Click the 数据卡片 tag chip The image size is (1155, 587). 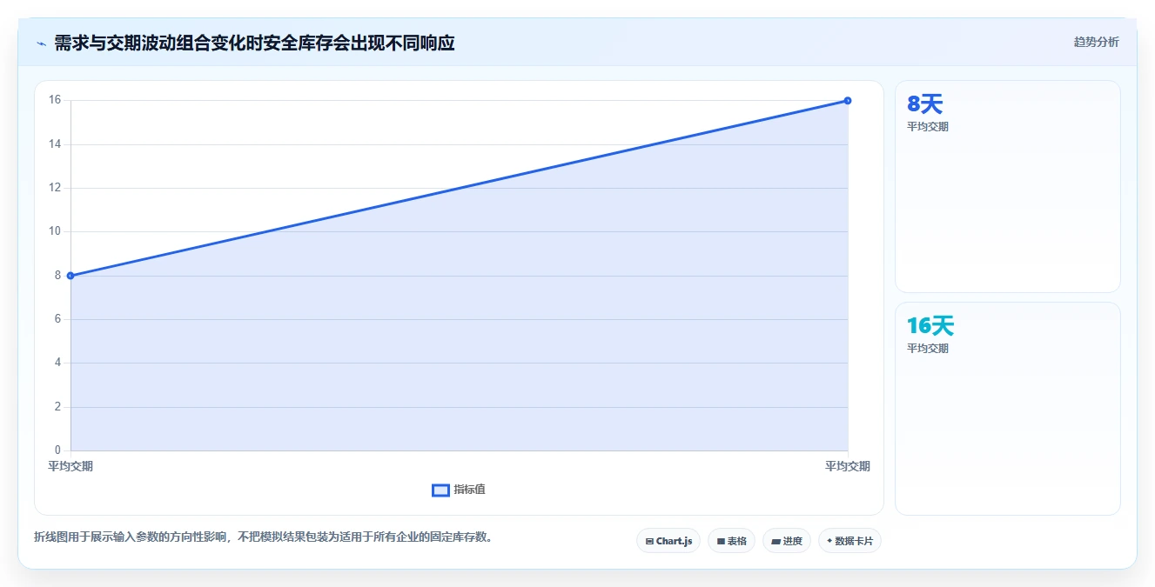tap(849, 541)
